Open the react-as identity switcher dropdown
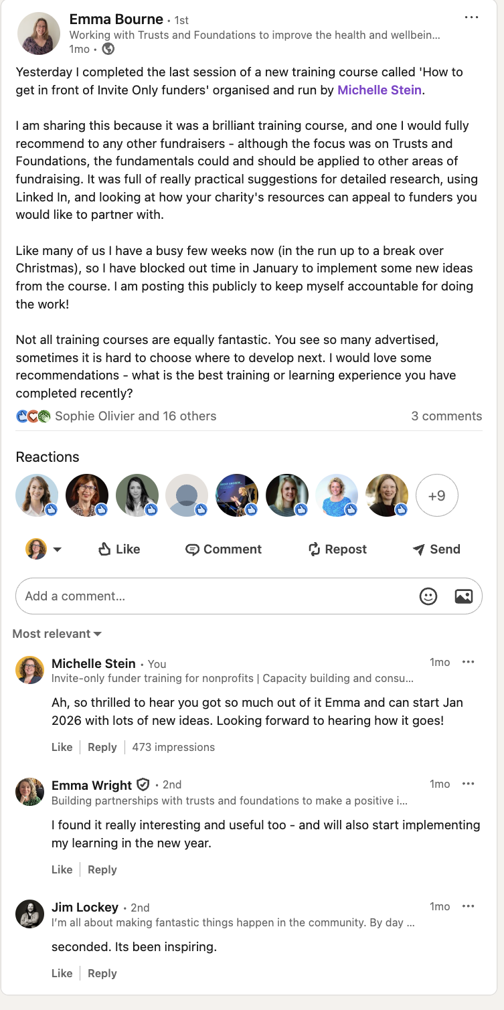 pos(44,550)
